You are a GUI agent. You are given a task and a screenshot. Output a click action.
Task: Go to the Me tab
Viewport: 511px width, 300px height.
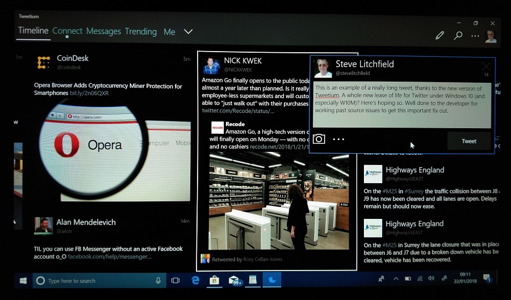(x=169, y=32)
